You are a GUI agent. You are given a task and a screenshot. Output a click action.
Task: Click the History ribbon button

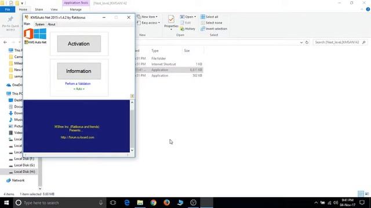coord(188,29)
